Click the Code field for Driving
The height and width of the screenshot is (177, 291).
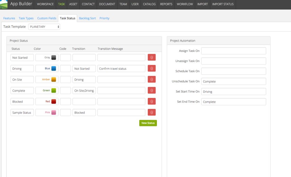(65, 68)
